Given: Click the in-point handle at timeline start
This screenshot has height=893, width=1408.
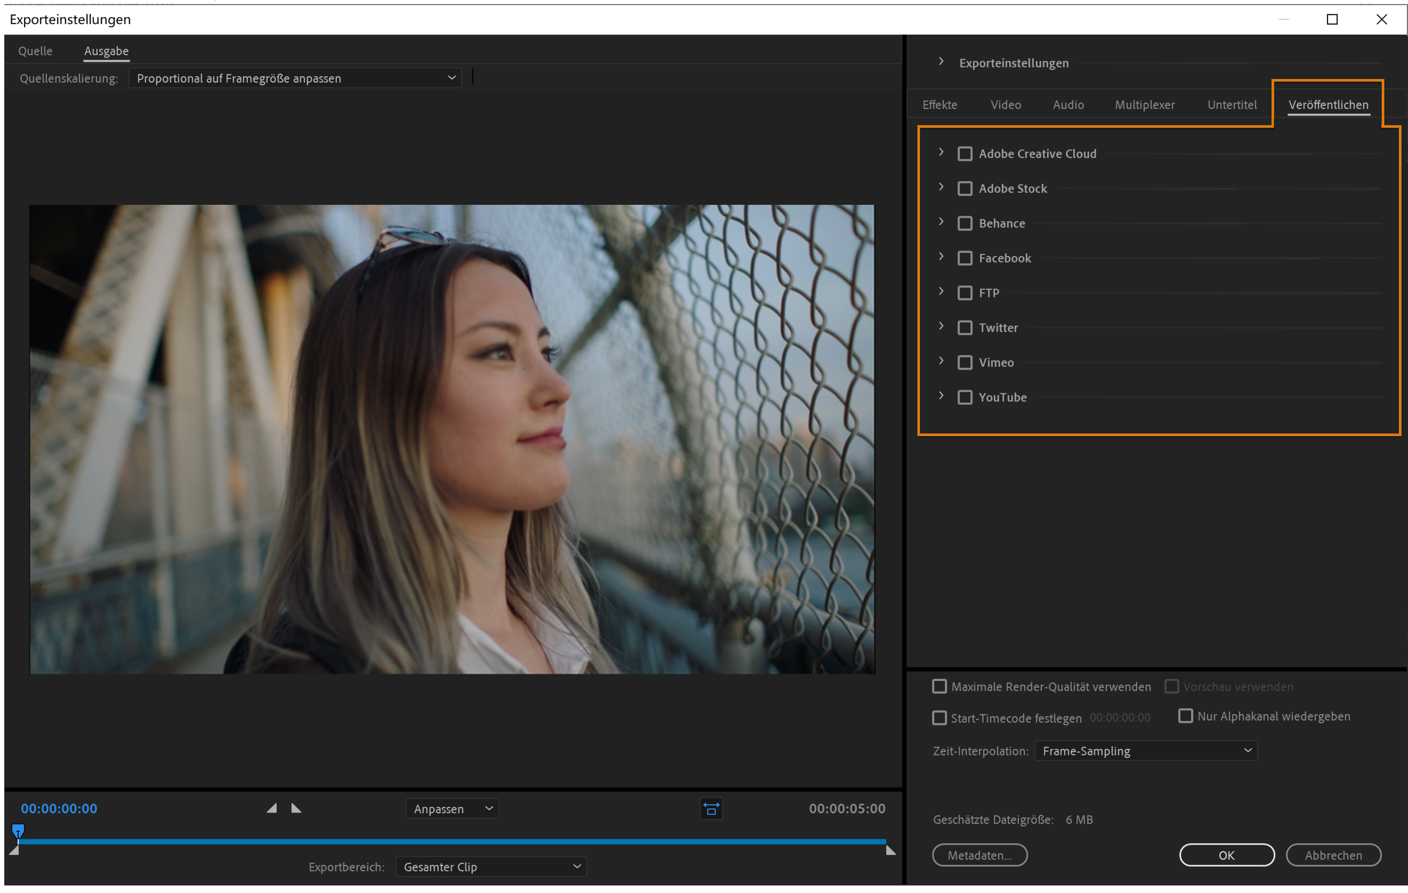Looking at the screenshot, I should tap(14, 851).
